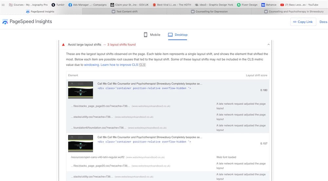The image size is (328, 181).
Task: Click the Avoid large layout shifts heading
Action: pos(85,45)
